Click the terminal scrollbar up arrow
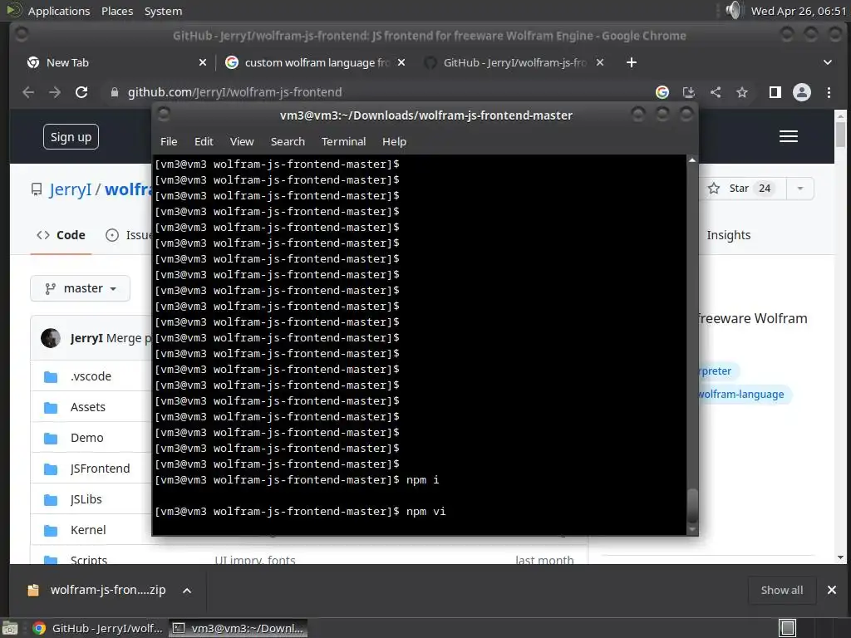 [692, 160]
